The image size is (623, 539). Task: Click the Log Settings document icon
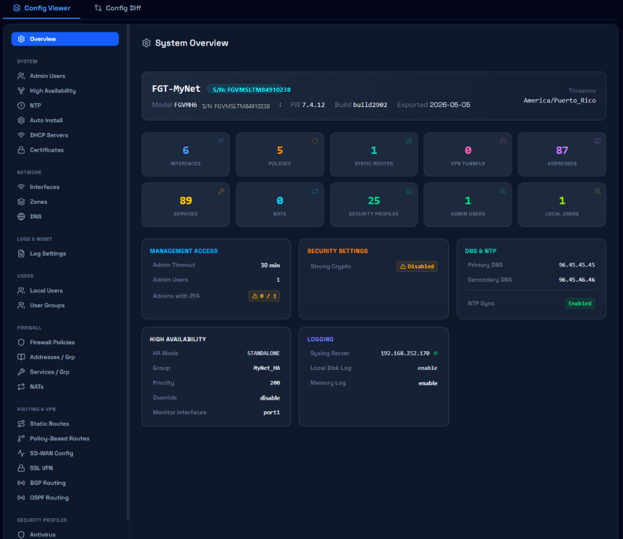[21, 254]
